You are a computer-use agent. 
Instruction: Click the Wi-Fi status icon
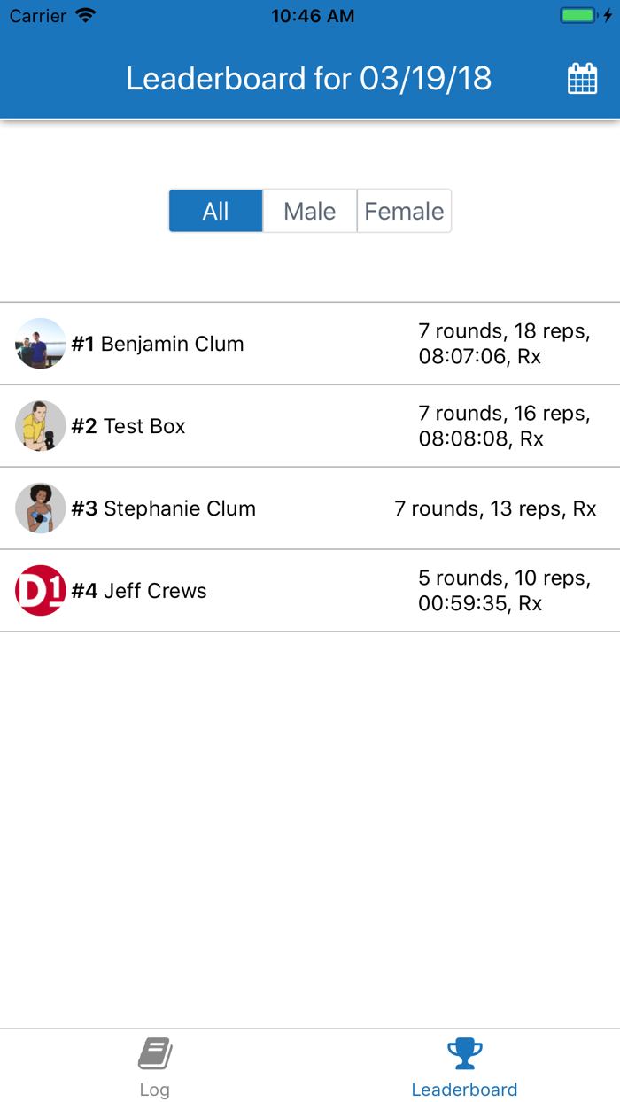click(x=84, y=15)
